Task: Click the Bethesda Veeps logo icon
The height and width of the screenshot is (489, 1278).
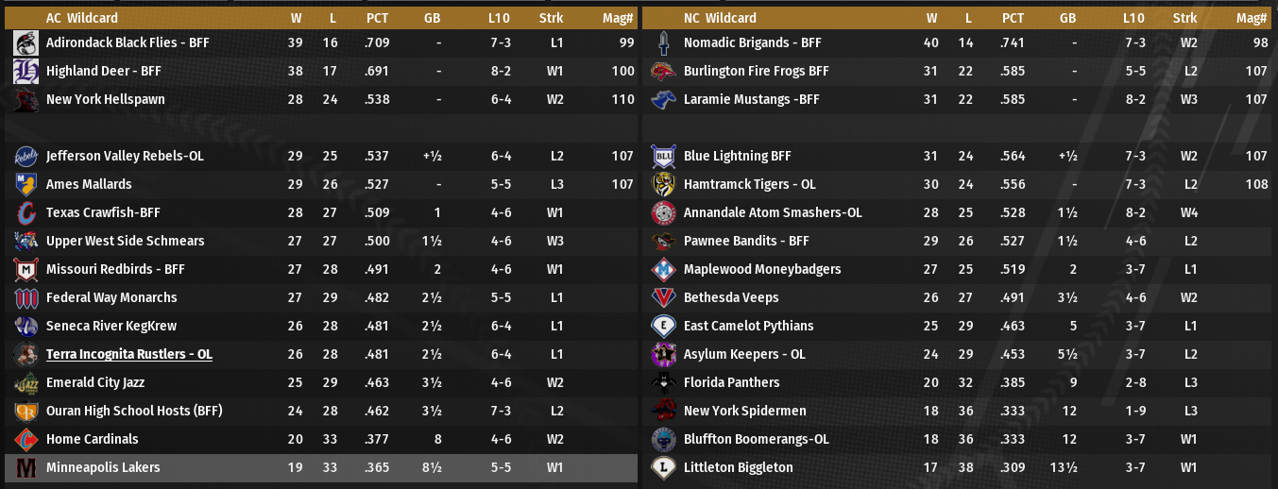Action: pyautogui.click(x=663, y=297)
